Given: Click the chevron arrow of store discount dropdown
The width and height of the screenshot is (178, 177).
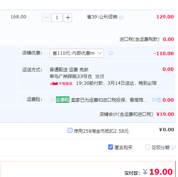Looking at the screenshot, I should coord(100,53).
